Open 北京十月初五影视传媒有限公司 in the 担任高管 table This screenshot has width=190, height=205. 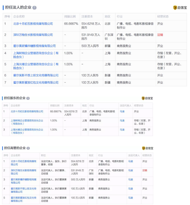[x=24, y=163]
